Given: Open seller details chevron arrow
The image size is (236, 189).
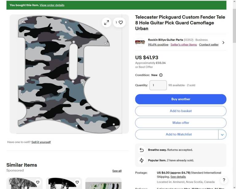Looking at the screenshot, I should click(x=223, y=42).
